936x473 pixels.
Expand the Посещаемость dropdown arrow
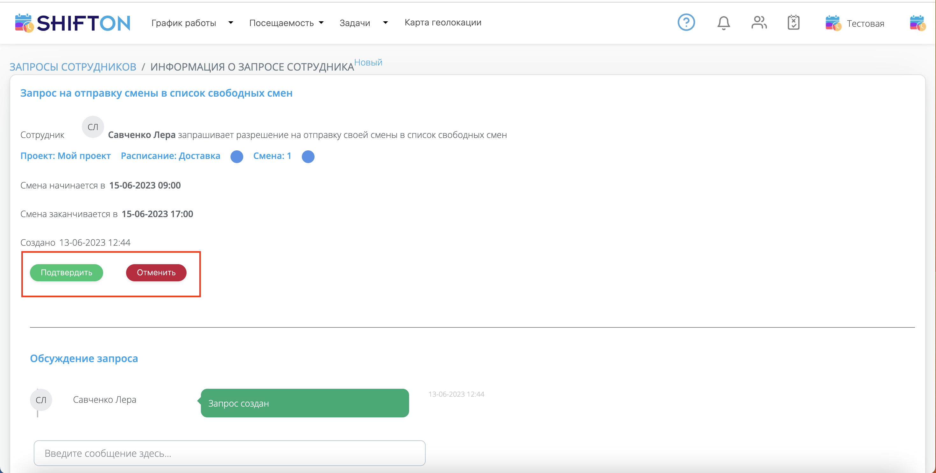(x=321, y=23)
